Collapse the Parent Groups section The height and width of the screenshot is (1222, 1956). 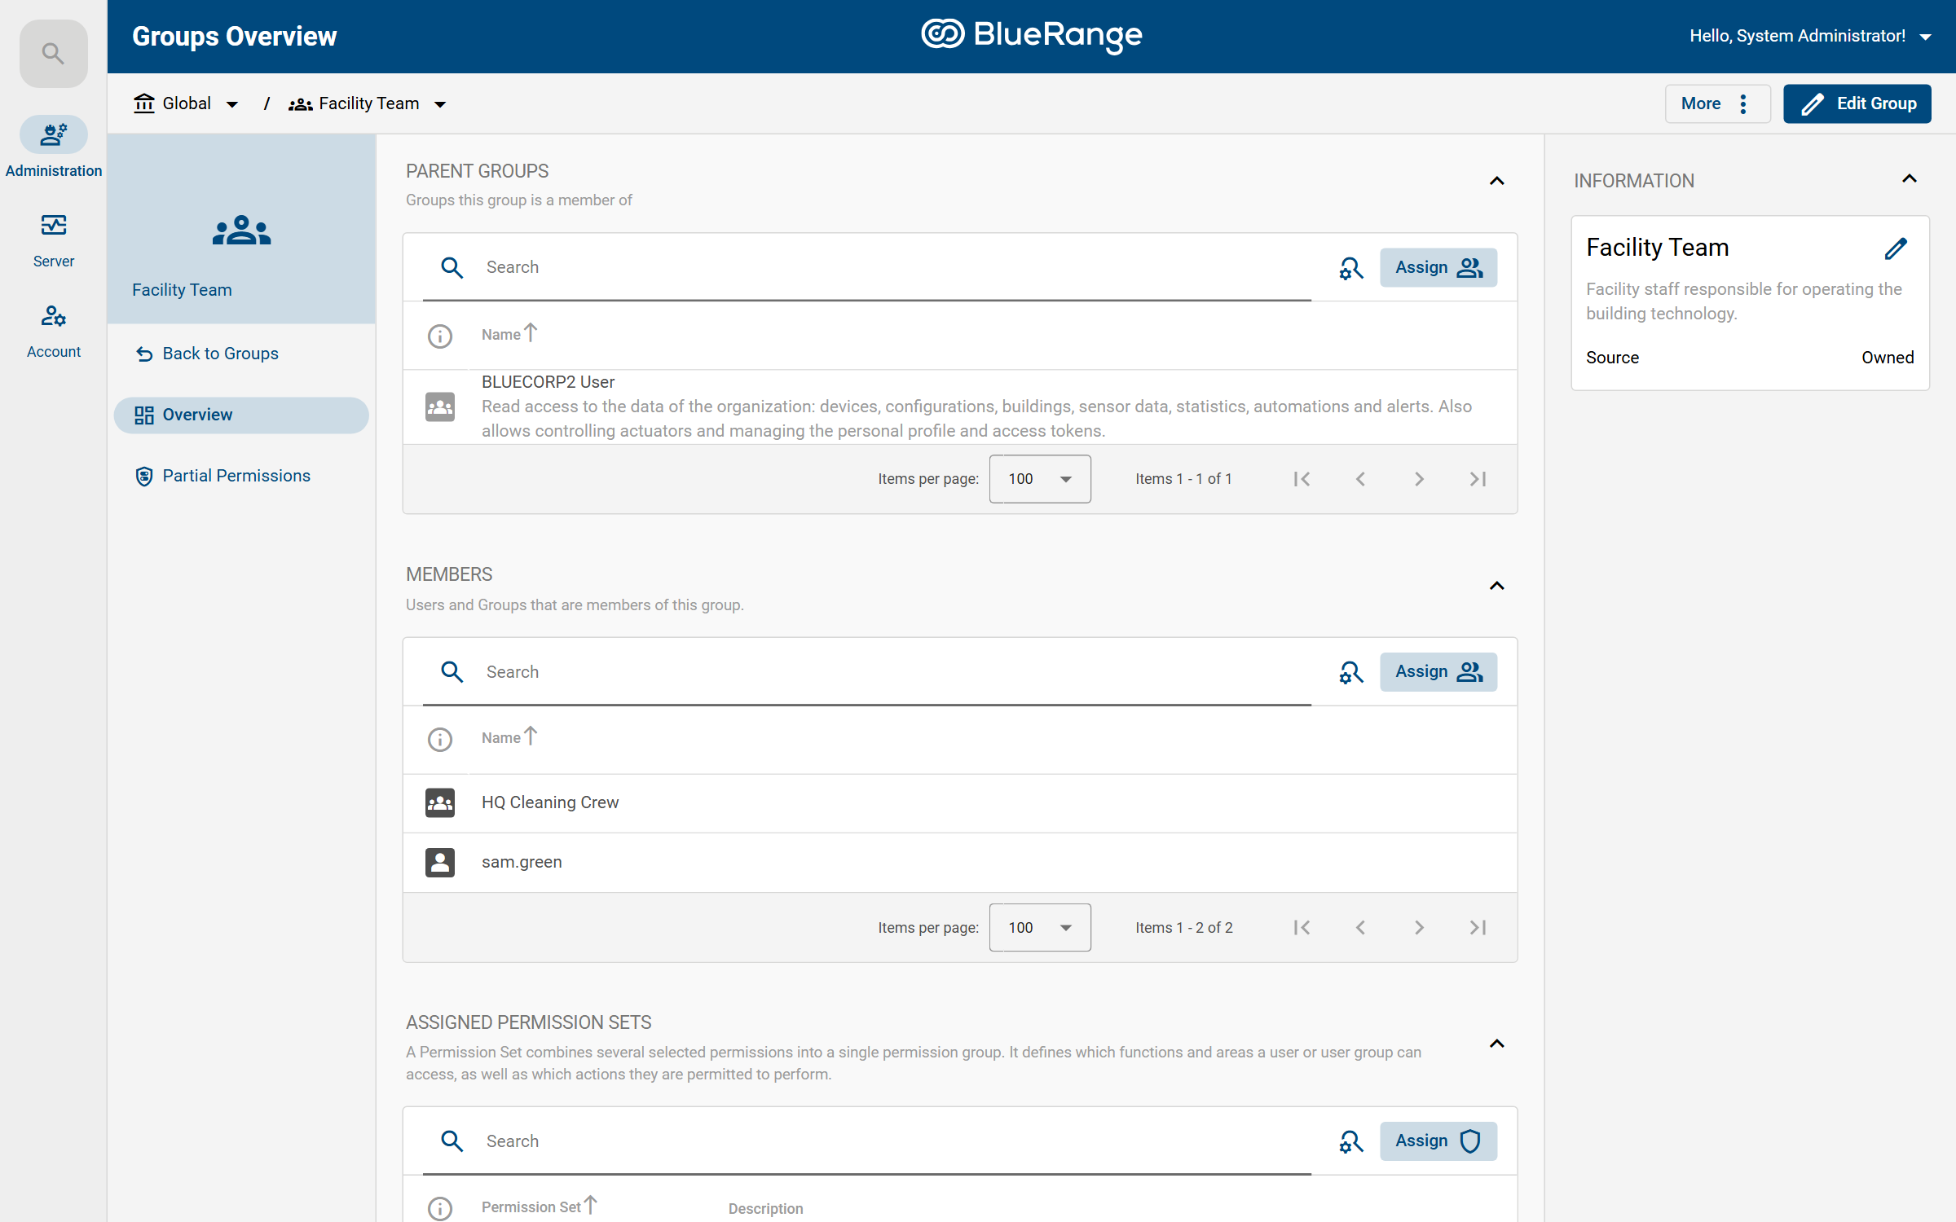(x=1497, y=181)
